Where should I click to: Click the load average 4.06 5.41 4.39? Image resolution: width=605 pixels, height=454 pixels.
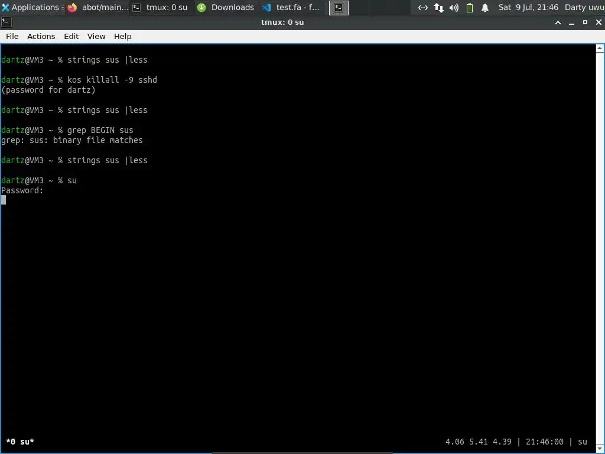tap(479, 442)
